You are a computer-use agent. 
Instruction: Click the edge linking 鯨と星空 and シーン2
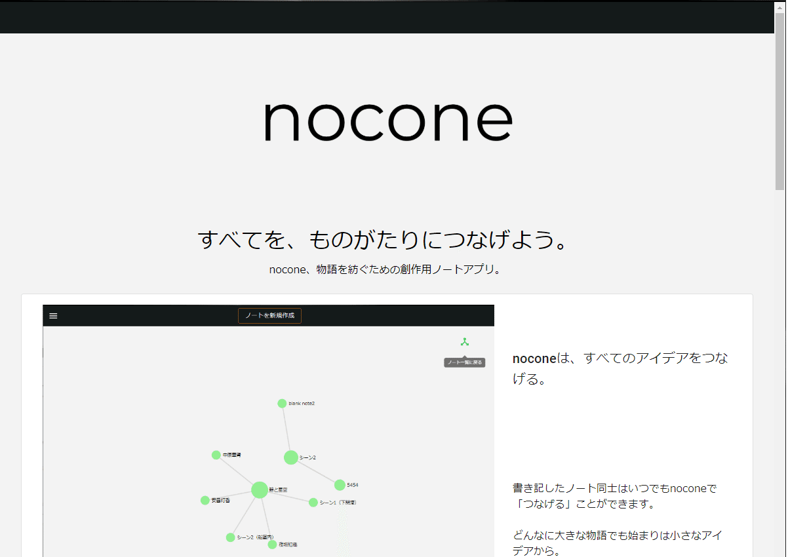pos(274,473)
